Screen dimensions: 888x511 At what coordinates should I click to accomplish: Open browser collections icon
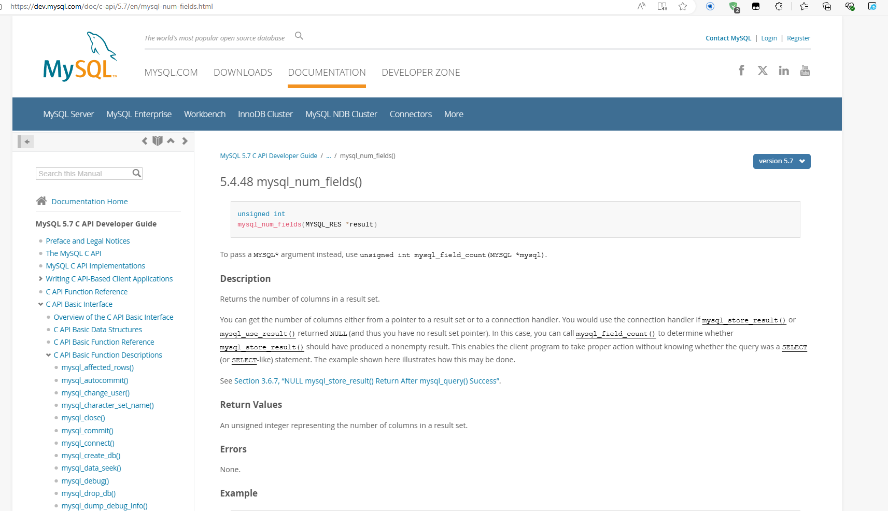click(827, 6)
